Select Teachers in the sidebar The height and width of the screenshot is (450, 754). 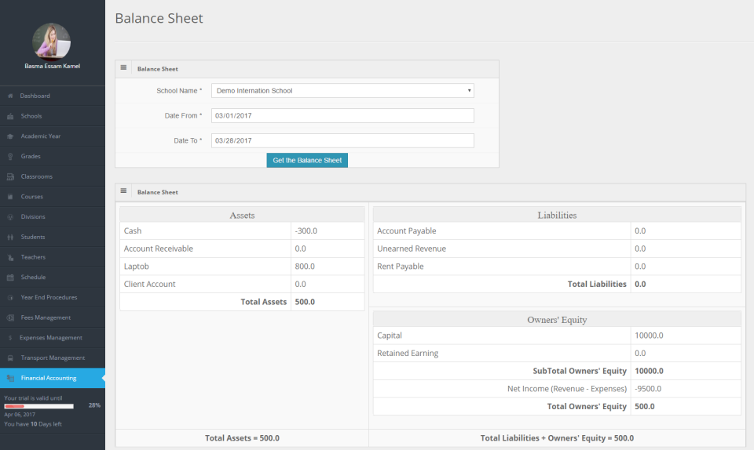33,257
